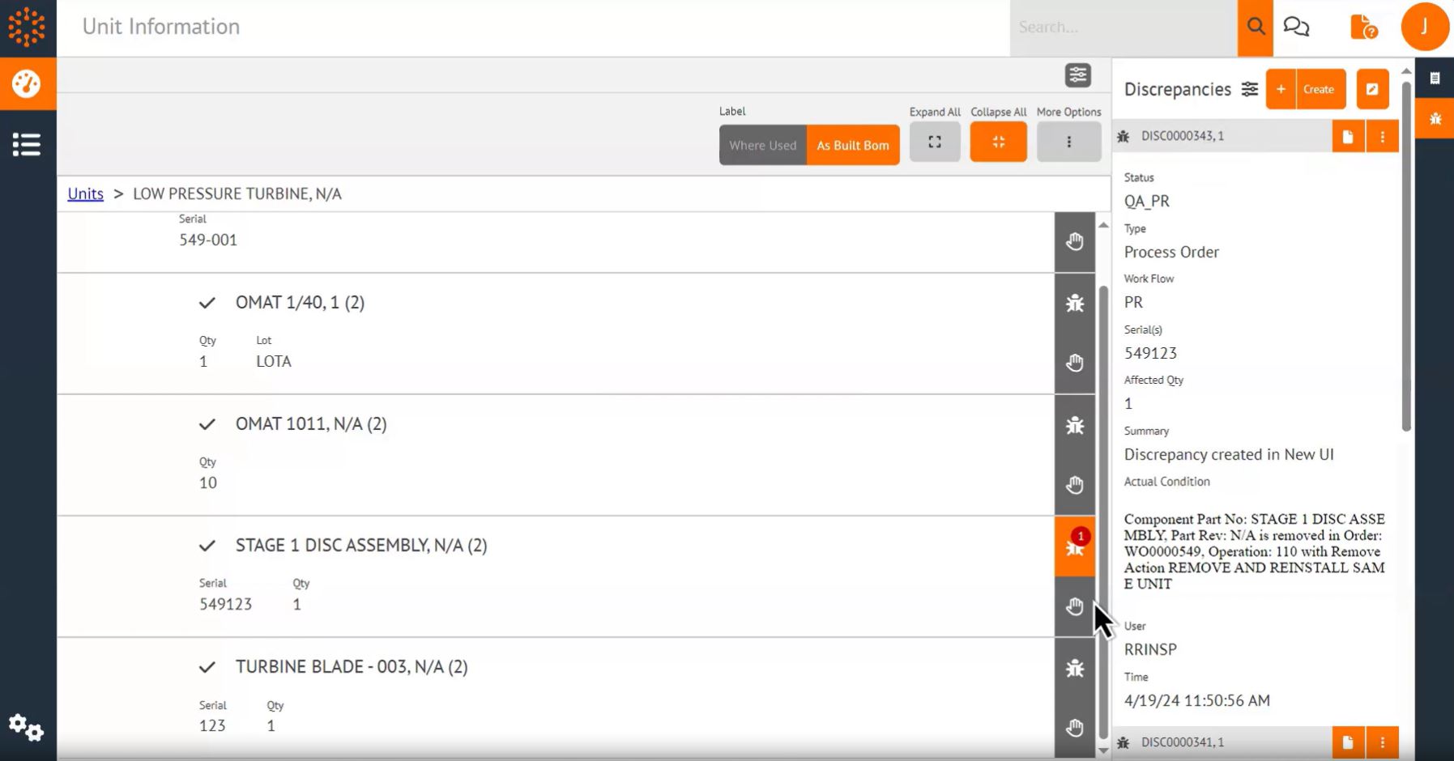The image size is (1454, 761).
Task: Open the three-dot menu for DISC0000343
Action: [x=1383, y=136]
